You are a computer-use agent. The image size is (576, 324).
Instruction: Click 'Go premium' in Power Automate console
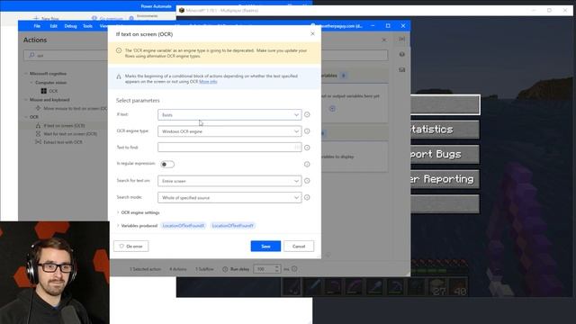[x=107, y=18]
